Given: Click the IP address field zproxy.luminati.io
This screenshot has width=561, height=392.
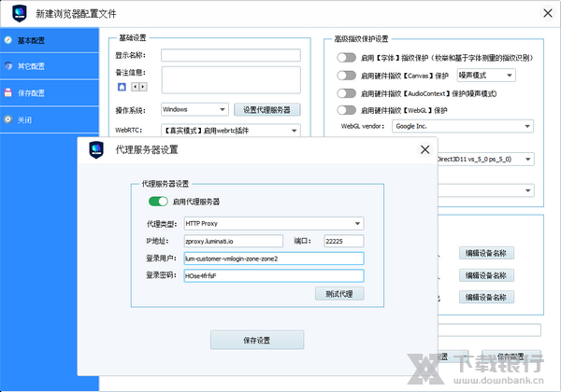Looking at the screenshot, I should 234,241.
